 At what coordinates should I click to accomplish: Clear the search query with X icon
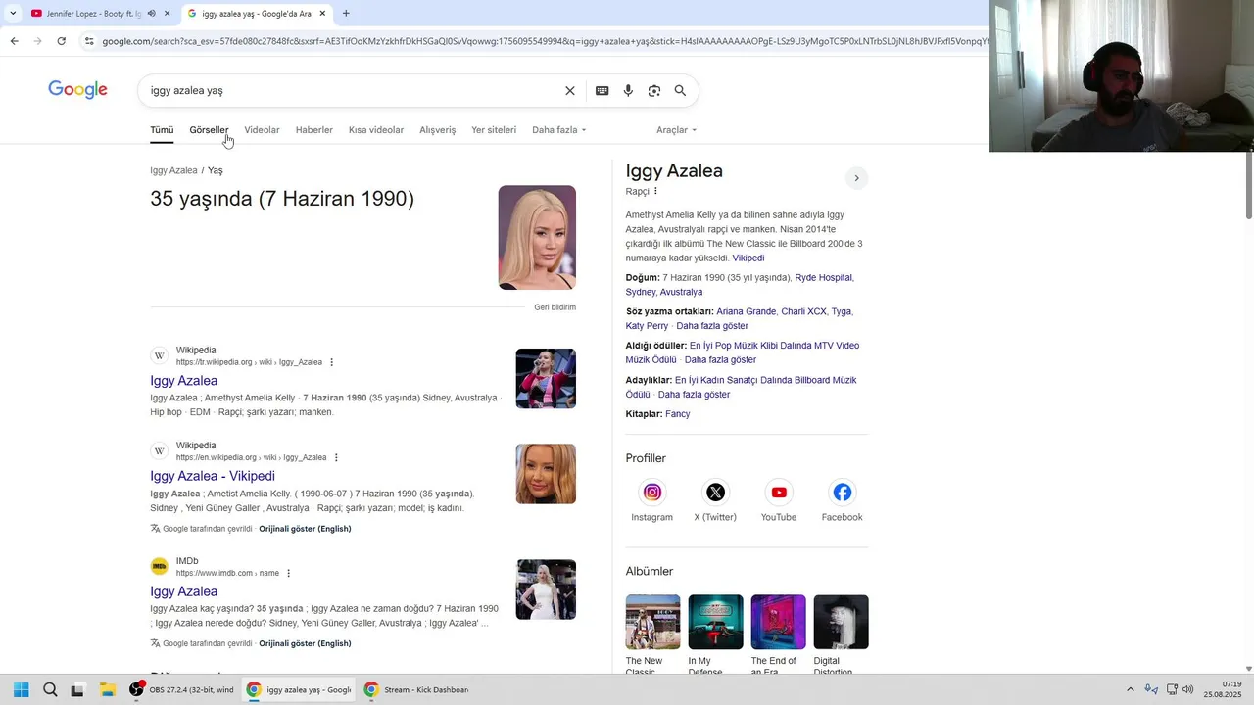[x=570, y=91]
